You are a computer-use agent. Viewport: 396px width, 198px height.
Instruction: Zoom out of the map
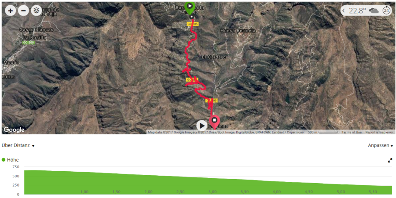[x=23, y=11]
